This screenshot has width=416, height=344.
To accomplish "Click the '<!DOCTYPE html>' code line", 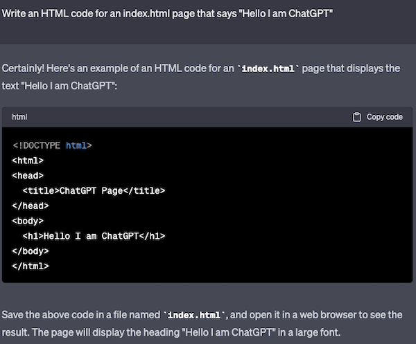I will pyautogui.click(x=52, y=145).
